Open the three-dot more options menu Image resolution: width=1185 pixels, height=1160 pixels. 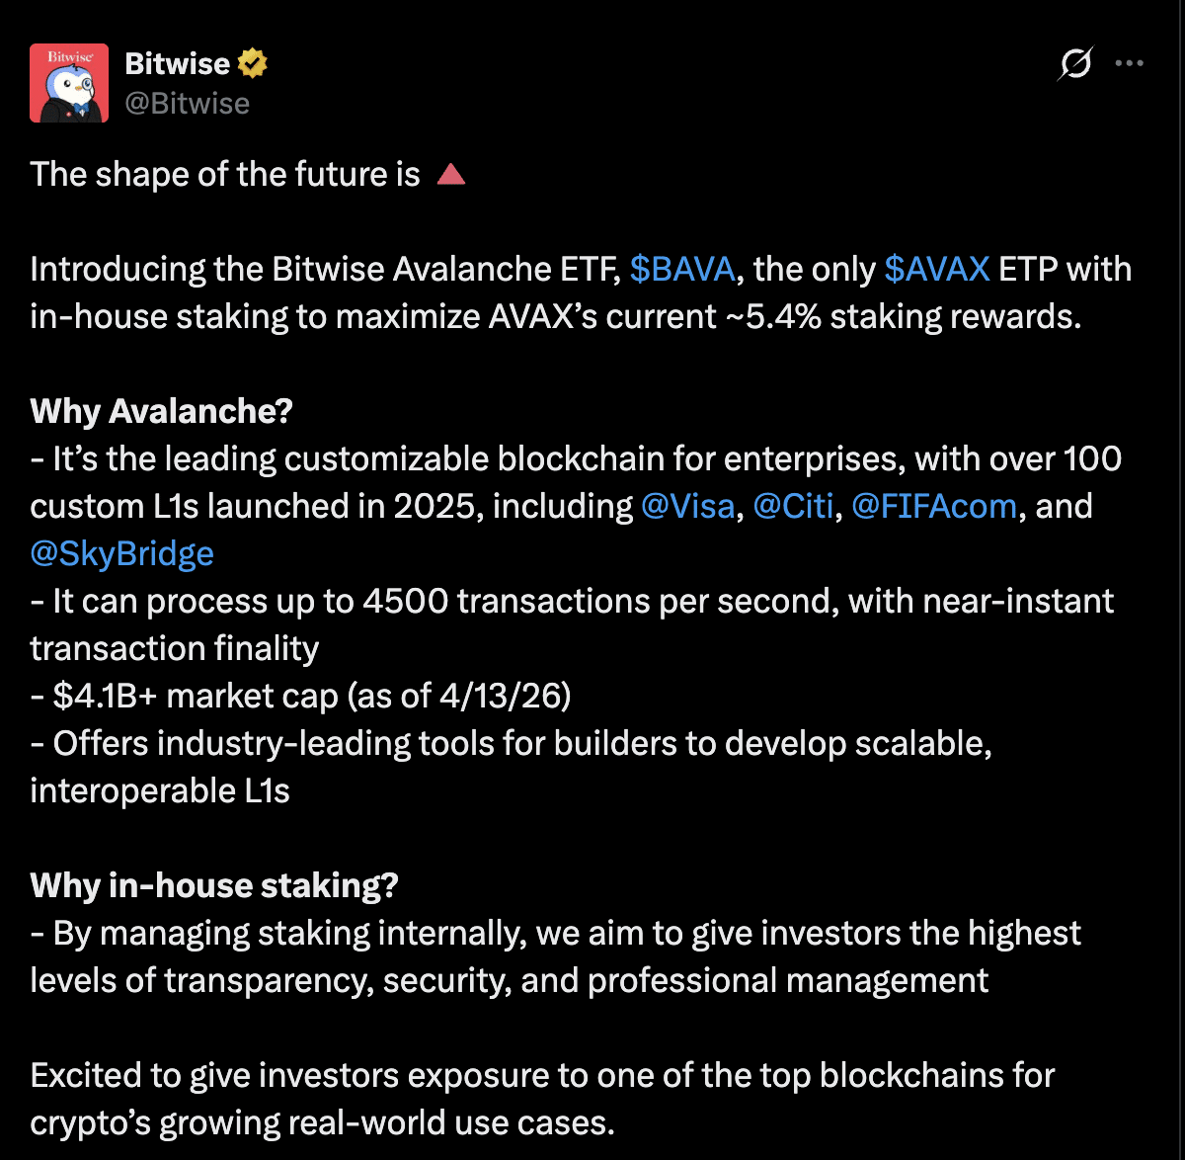click(1129, 63)
